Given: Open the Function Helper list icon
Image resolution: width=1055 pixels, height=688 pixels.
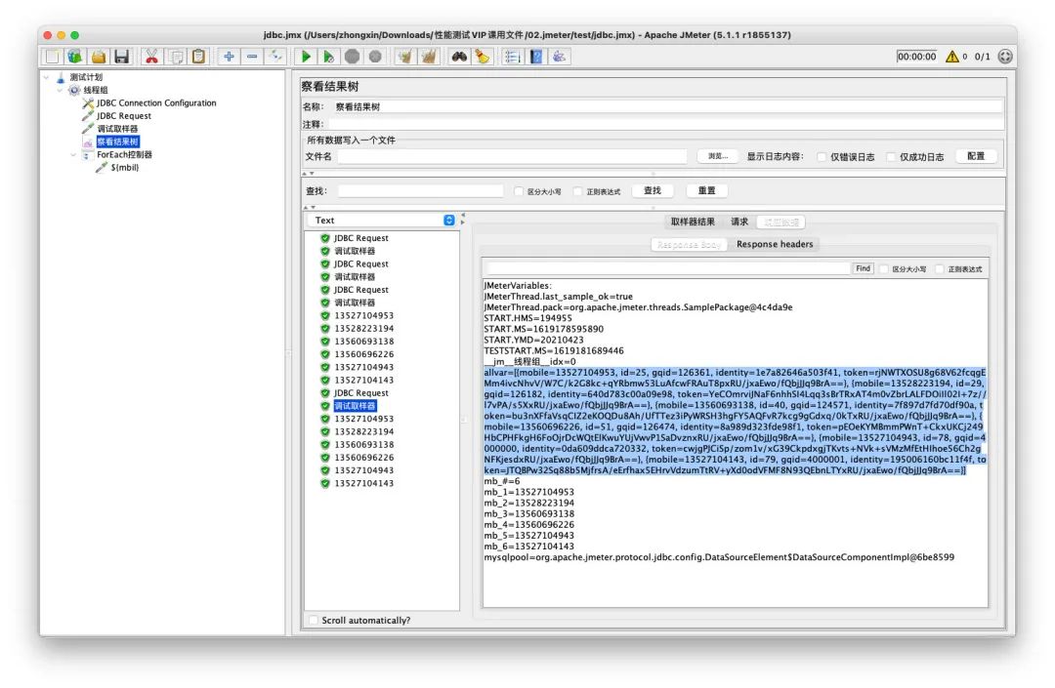Looking at the screenshot, I should [513, 57].
